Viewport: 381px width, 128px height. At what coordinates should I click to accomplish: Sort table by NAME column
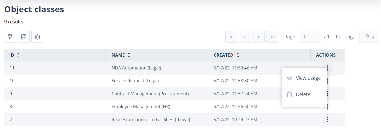tap(129, 55)
